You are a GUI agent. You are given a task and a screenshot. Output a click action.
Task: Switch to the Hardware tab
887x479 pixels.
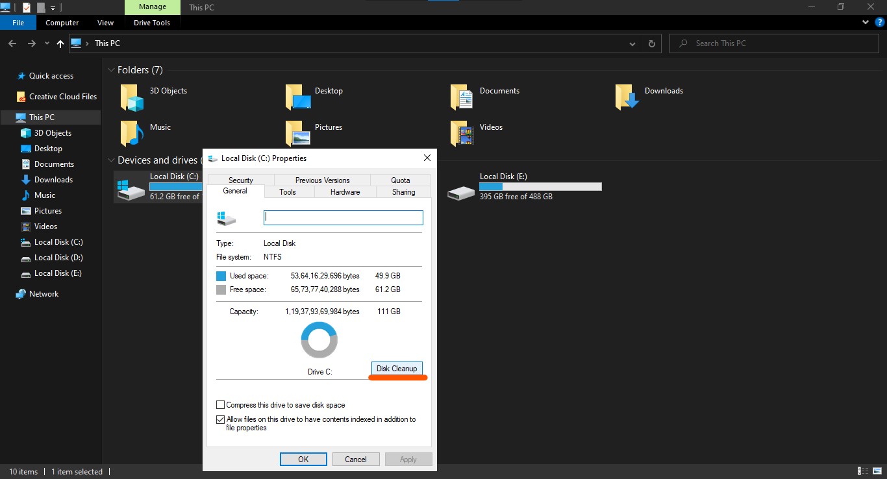(345, 192)
